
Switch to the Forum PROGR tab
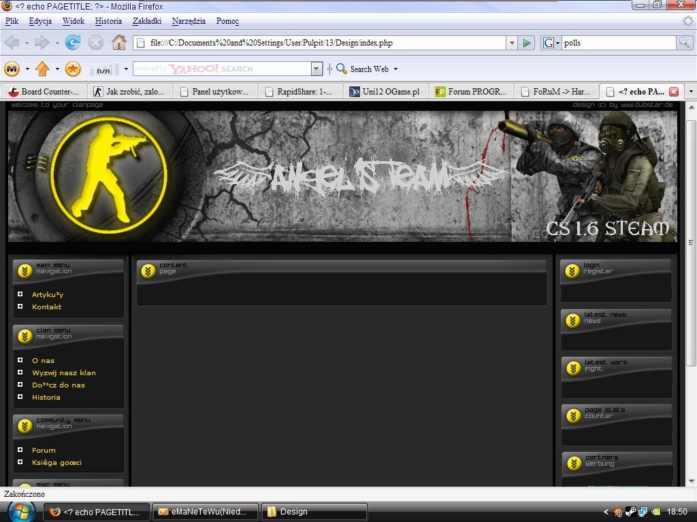(471, 92)
